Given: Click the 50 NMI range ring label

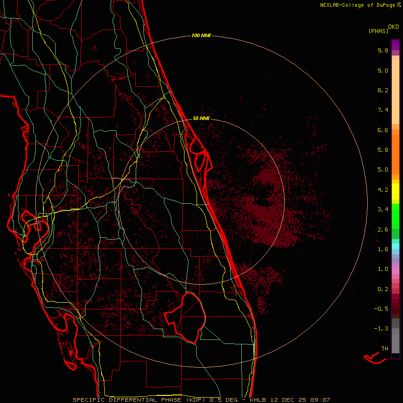Looking at the screenshot, I should tap(201, 118).
